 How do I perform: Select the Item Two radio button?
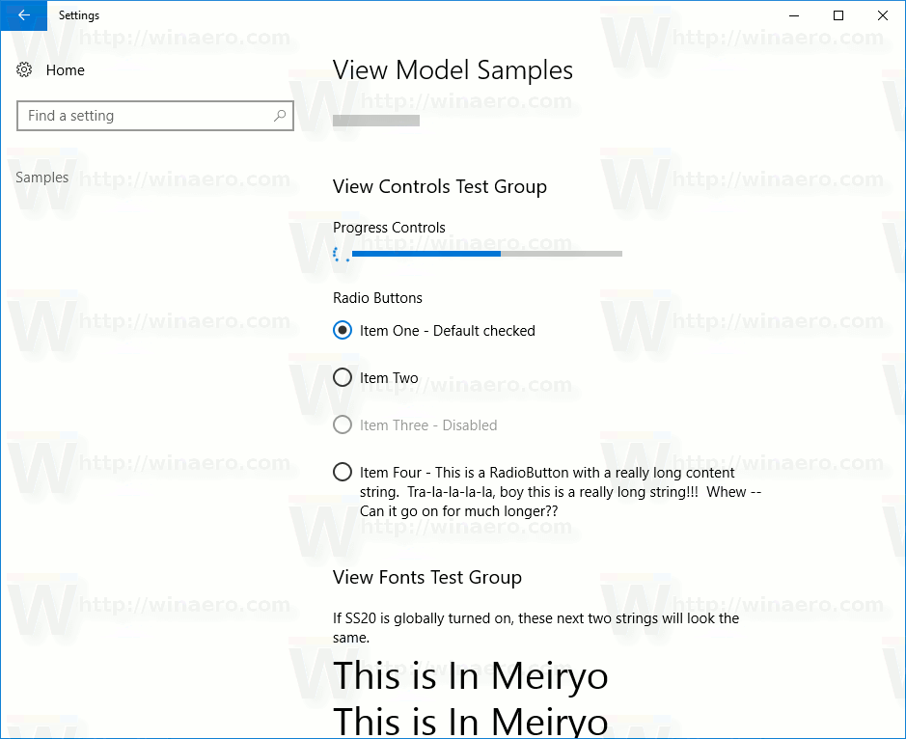click(x=343, y=377)
